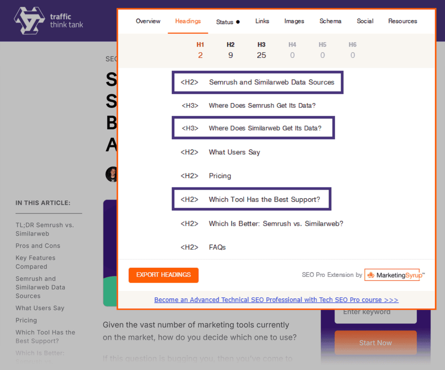Image resolution: width=445 pixels, height=370 pixels.
Task: Click the 'Pros and Cons' sidebar link
Action: click(38, 246)
